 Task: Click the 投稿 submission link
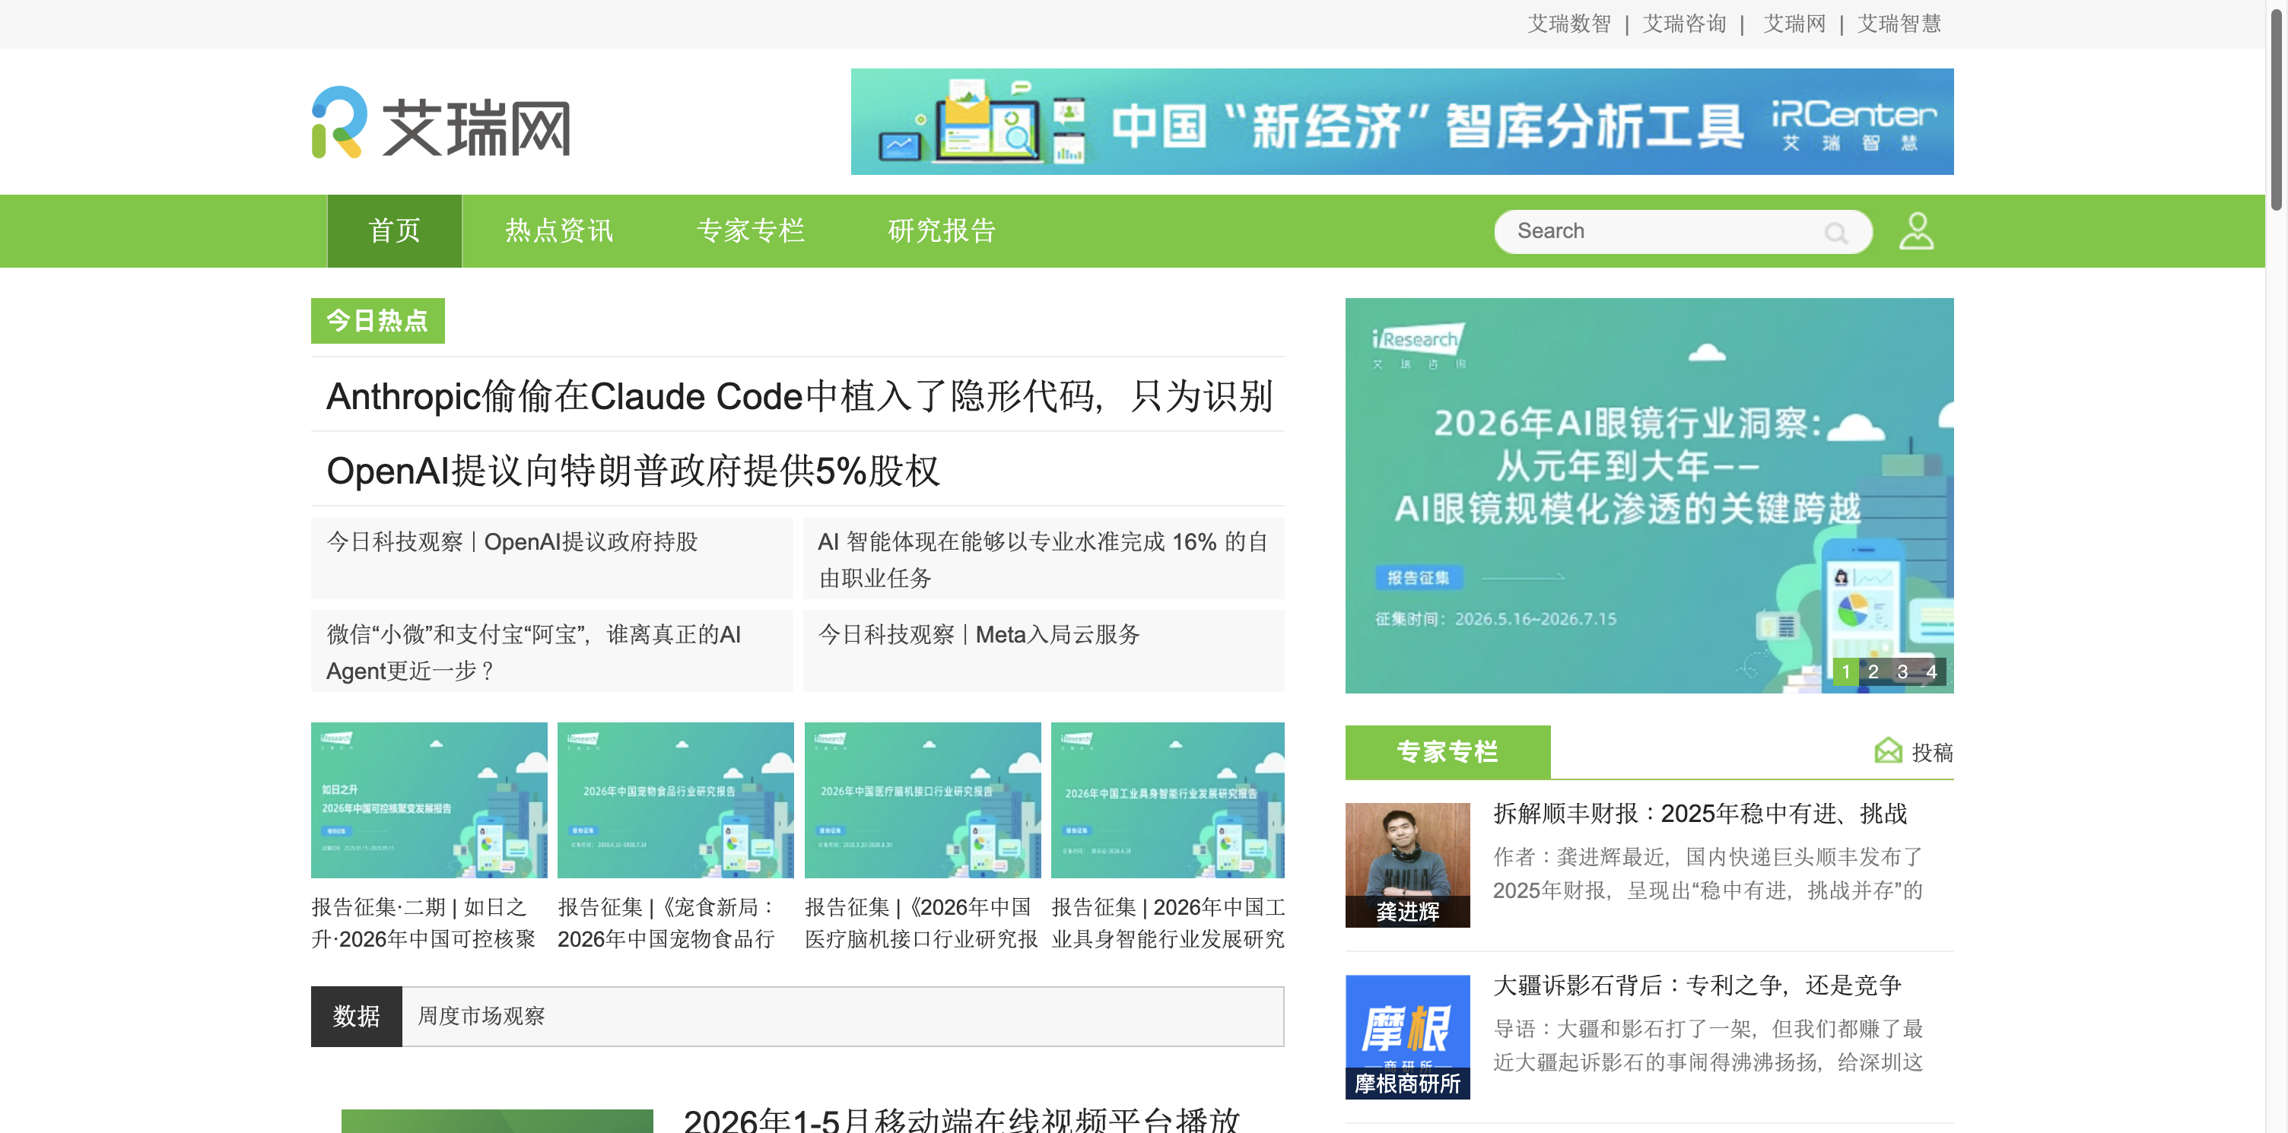coord(1932,753)
